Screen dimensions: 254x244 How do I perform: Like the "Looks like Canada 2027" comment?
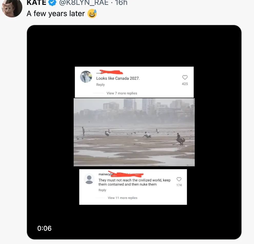click(x=185, y=77)
